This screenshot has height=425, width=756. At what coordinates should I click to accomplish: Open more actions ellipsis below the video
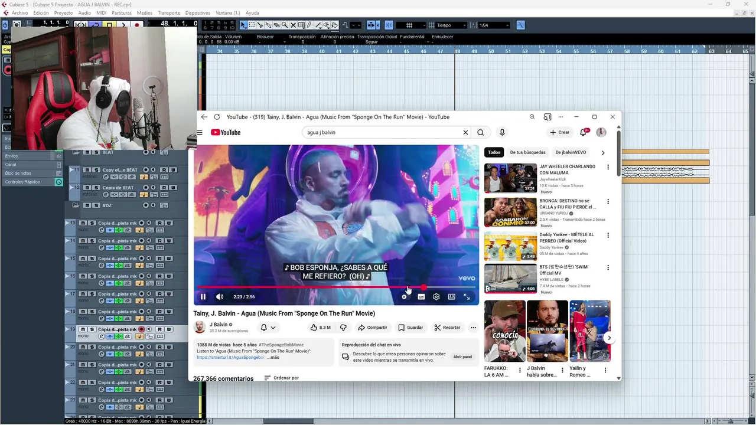click(x=473, y=328)
